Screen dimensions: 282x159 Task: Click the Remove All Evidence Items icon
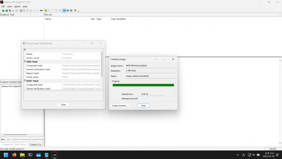(17, 11)
